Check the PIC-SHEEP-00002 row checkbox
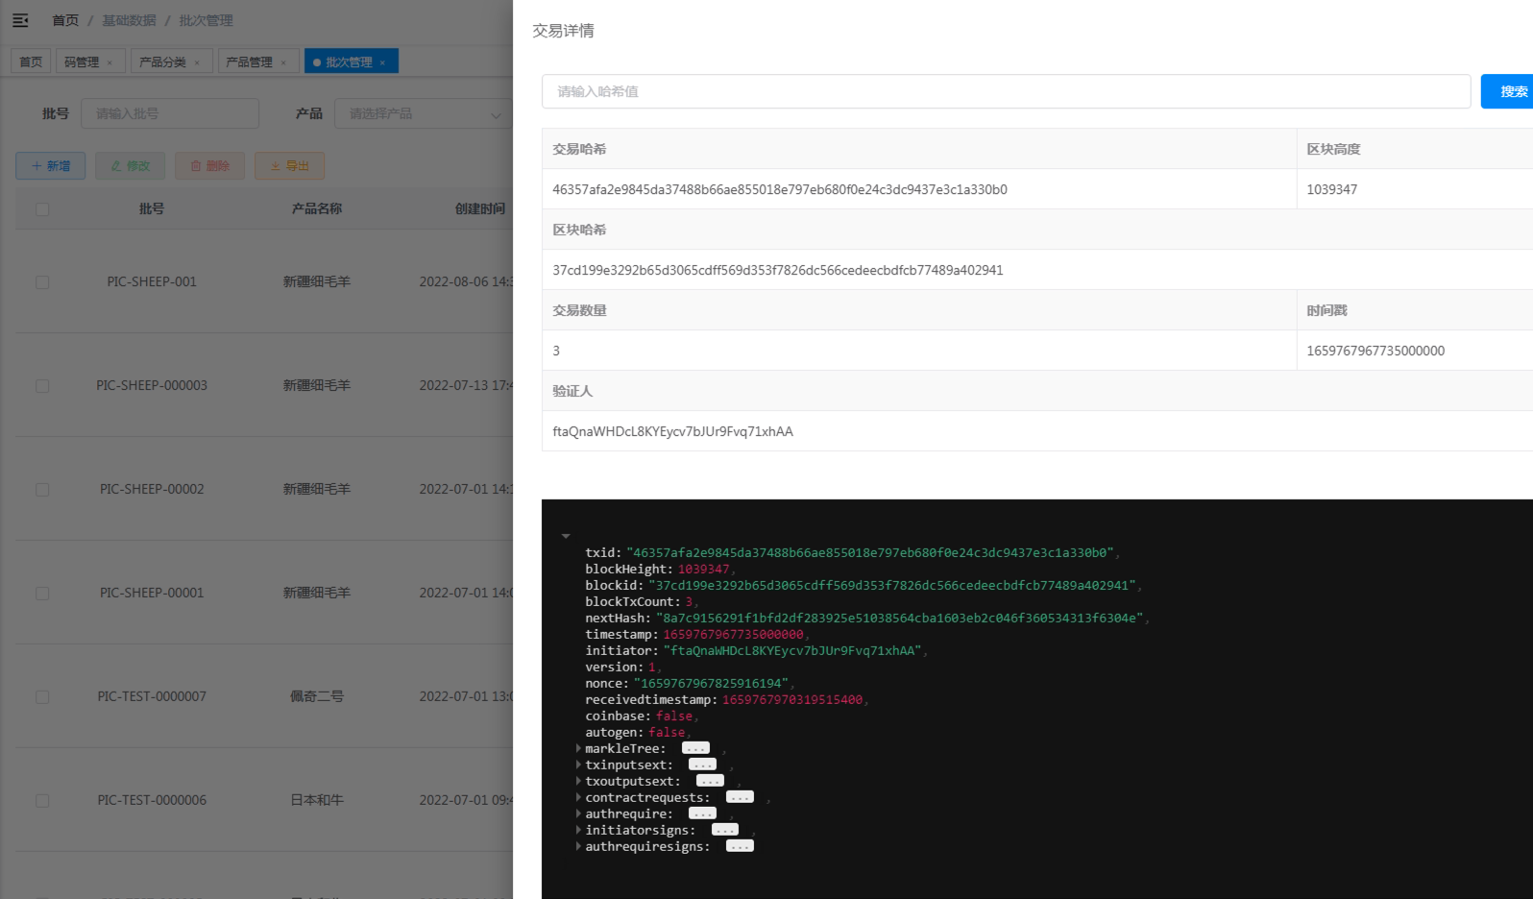 coord(42,489)
